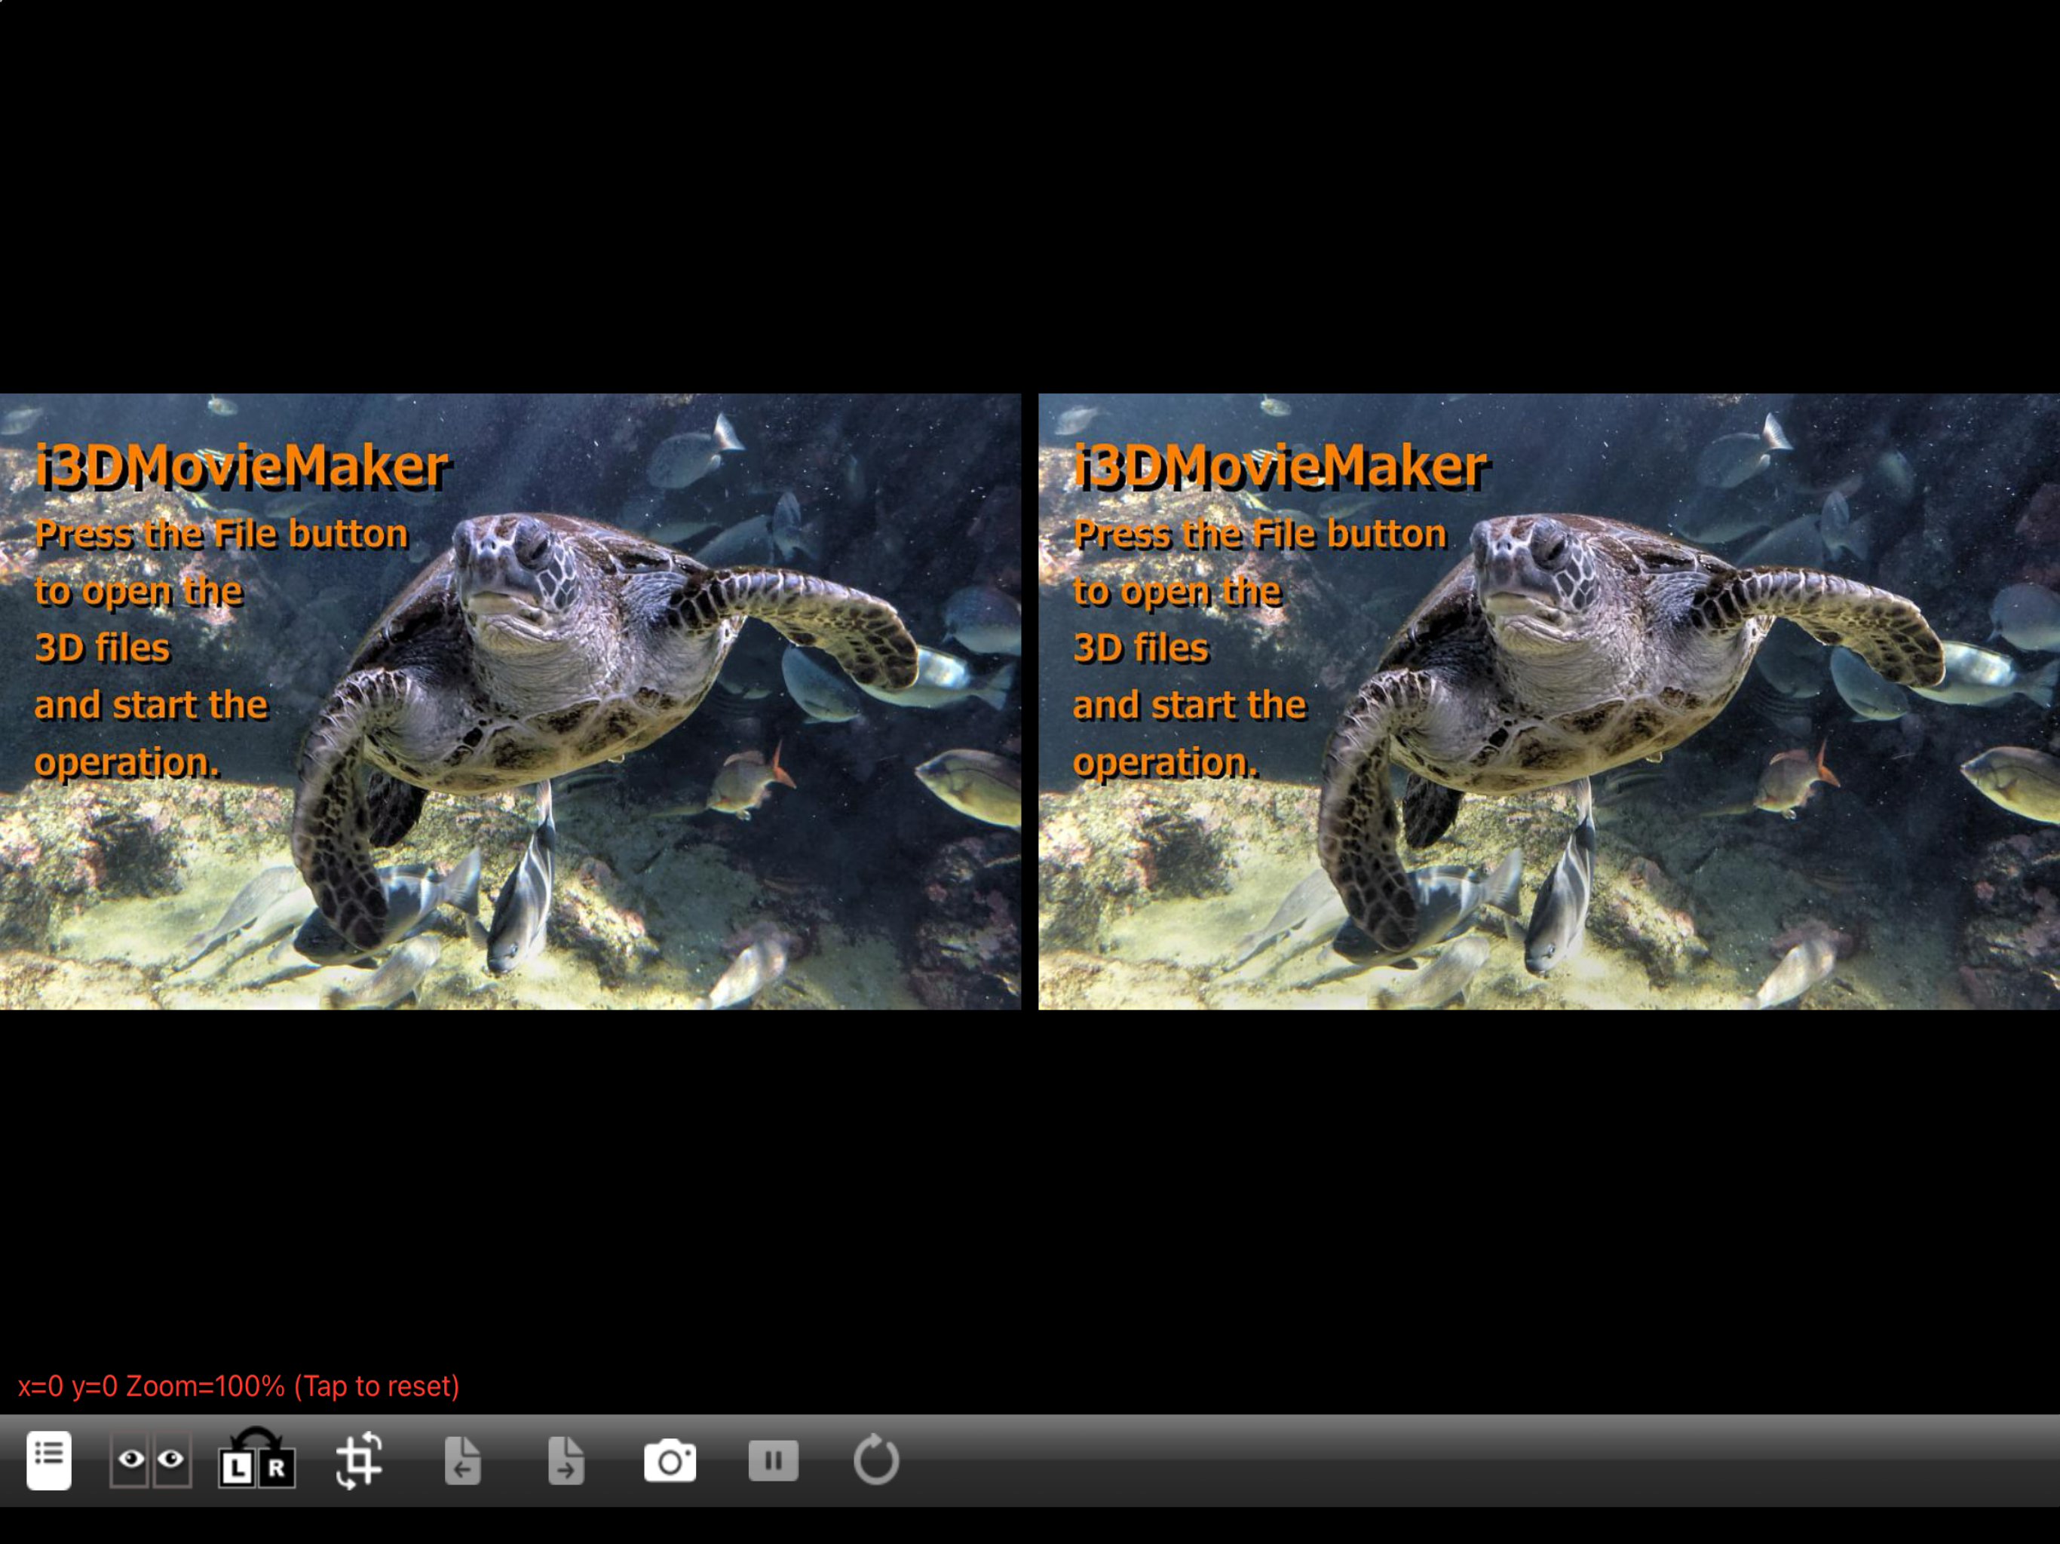Open the File list menu icon
The height and width of the screenshot is (1544, 2060).
pyautogui.click(x=49, y=1460)
